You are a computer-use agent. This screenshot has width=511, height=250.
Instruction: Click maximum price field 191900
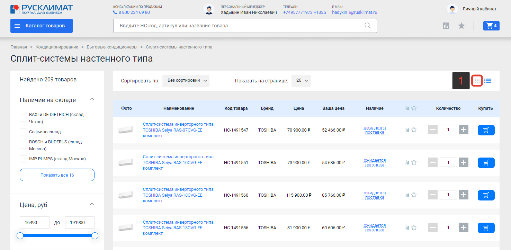point(80,223)
